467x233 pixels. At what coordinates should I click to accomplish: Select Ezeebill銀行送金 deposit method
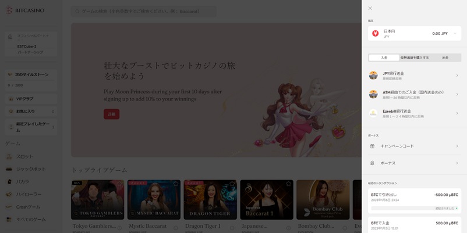pos(414,113)
